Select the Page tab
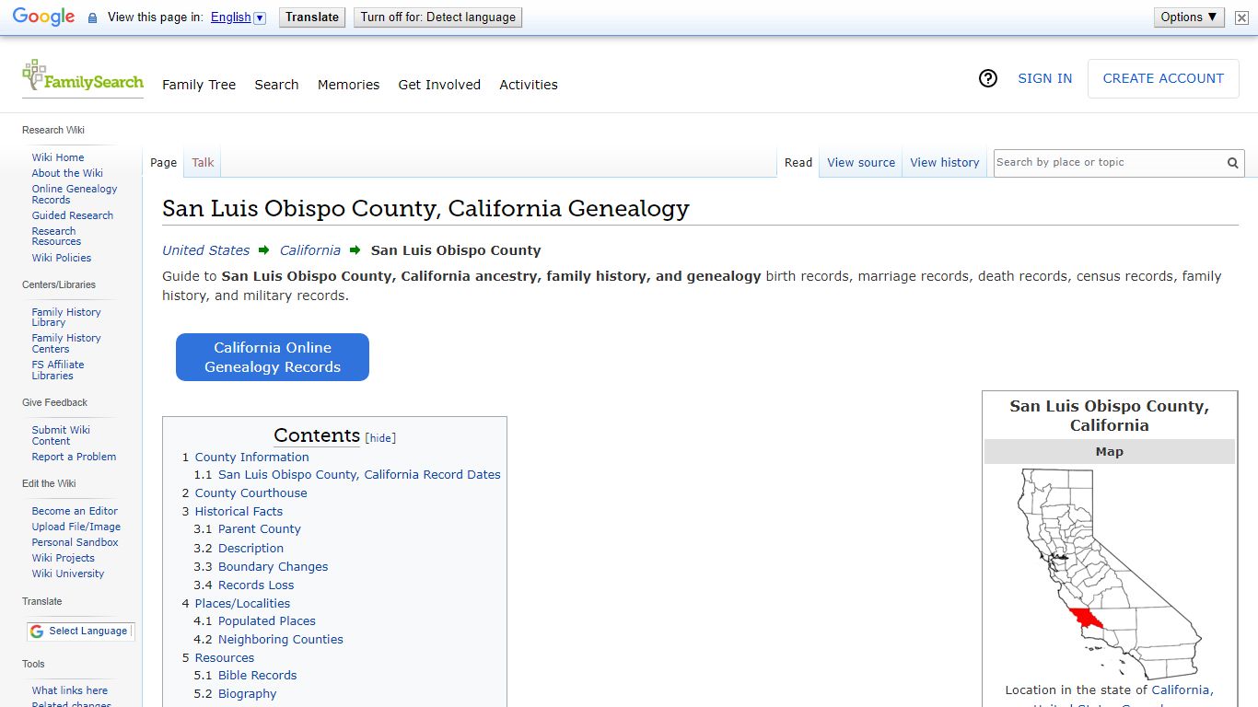1258x707 pixels. click(x=163, y=163)
